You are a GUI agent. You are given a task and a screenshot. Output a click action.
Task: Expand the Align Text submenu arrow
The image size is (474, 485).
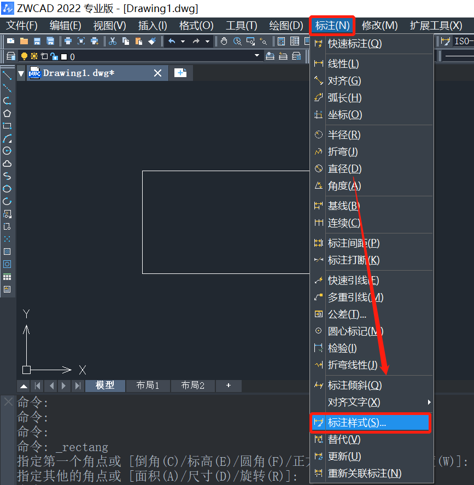pos(429,402)
